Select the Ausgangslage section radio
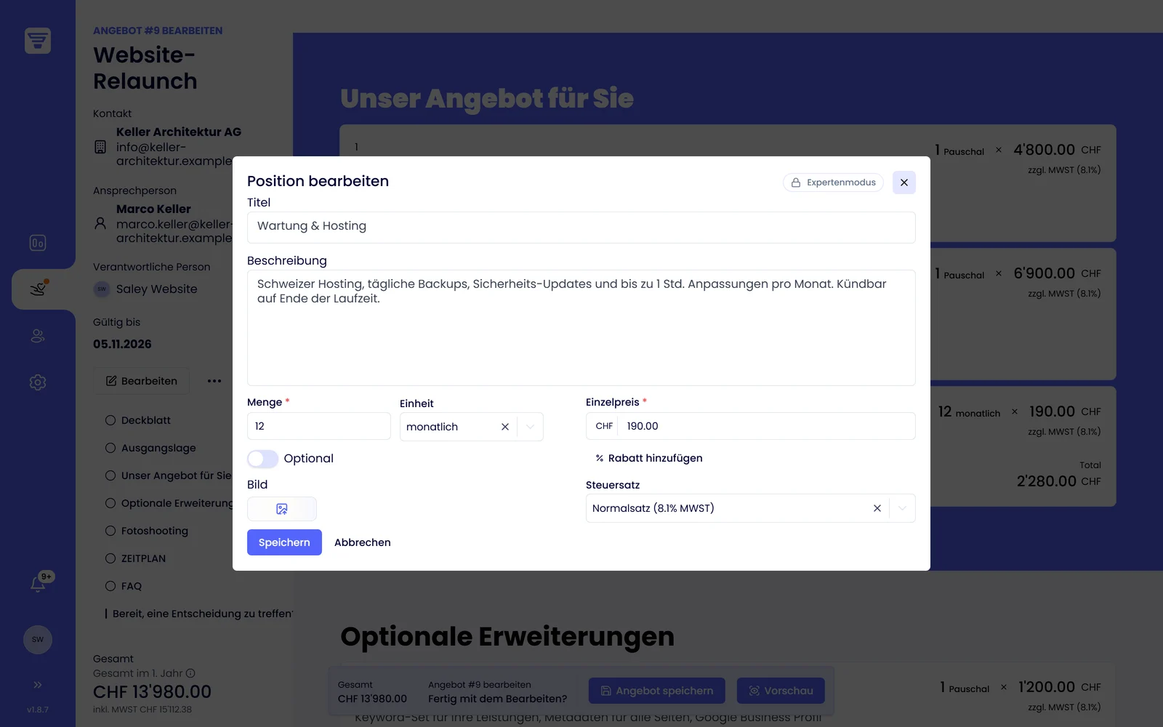This screenshot has width=1163, height=727. (x=110, y=448)
